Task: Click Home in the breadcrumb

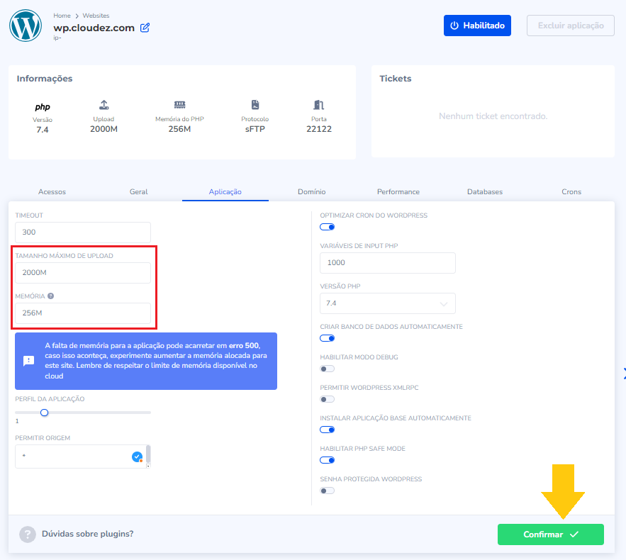Action: point(62,16)
